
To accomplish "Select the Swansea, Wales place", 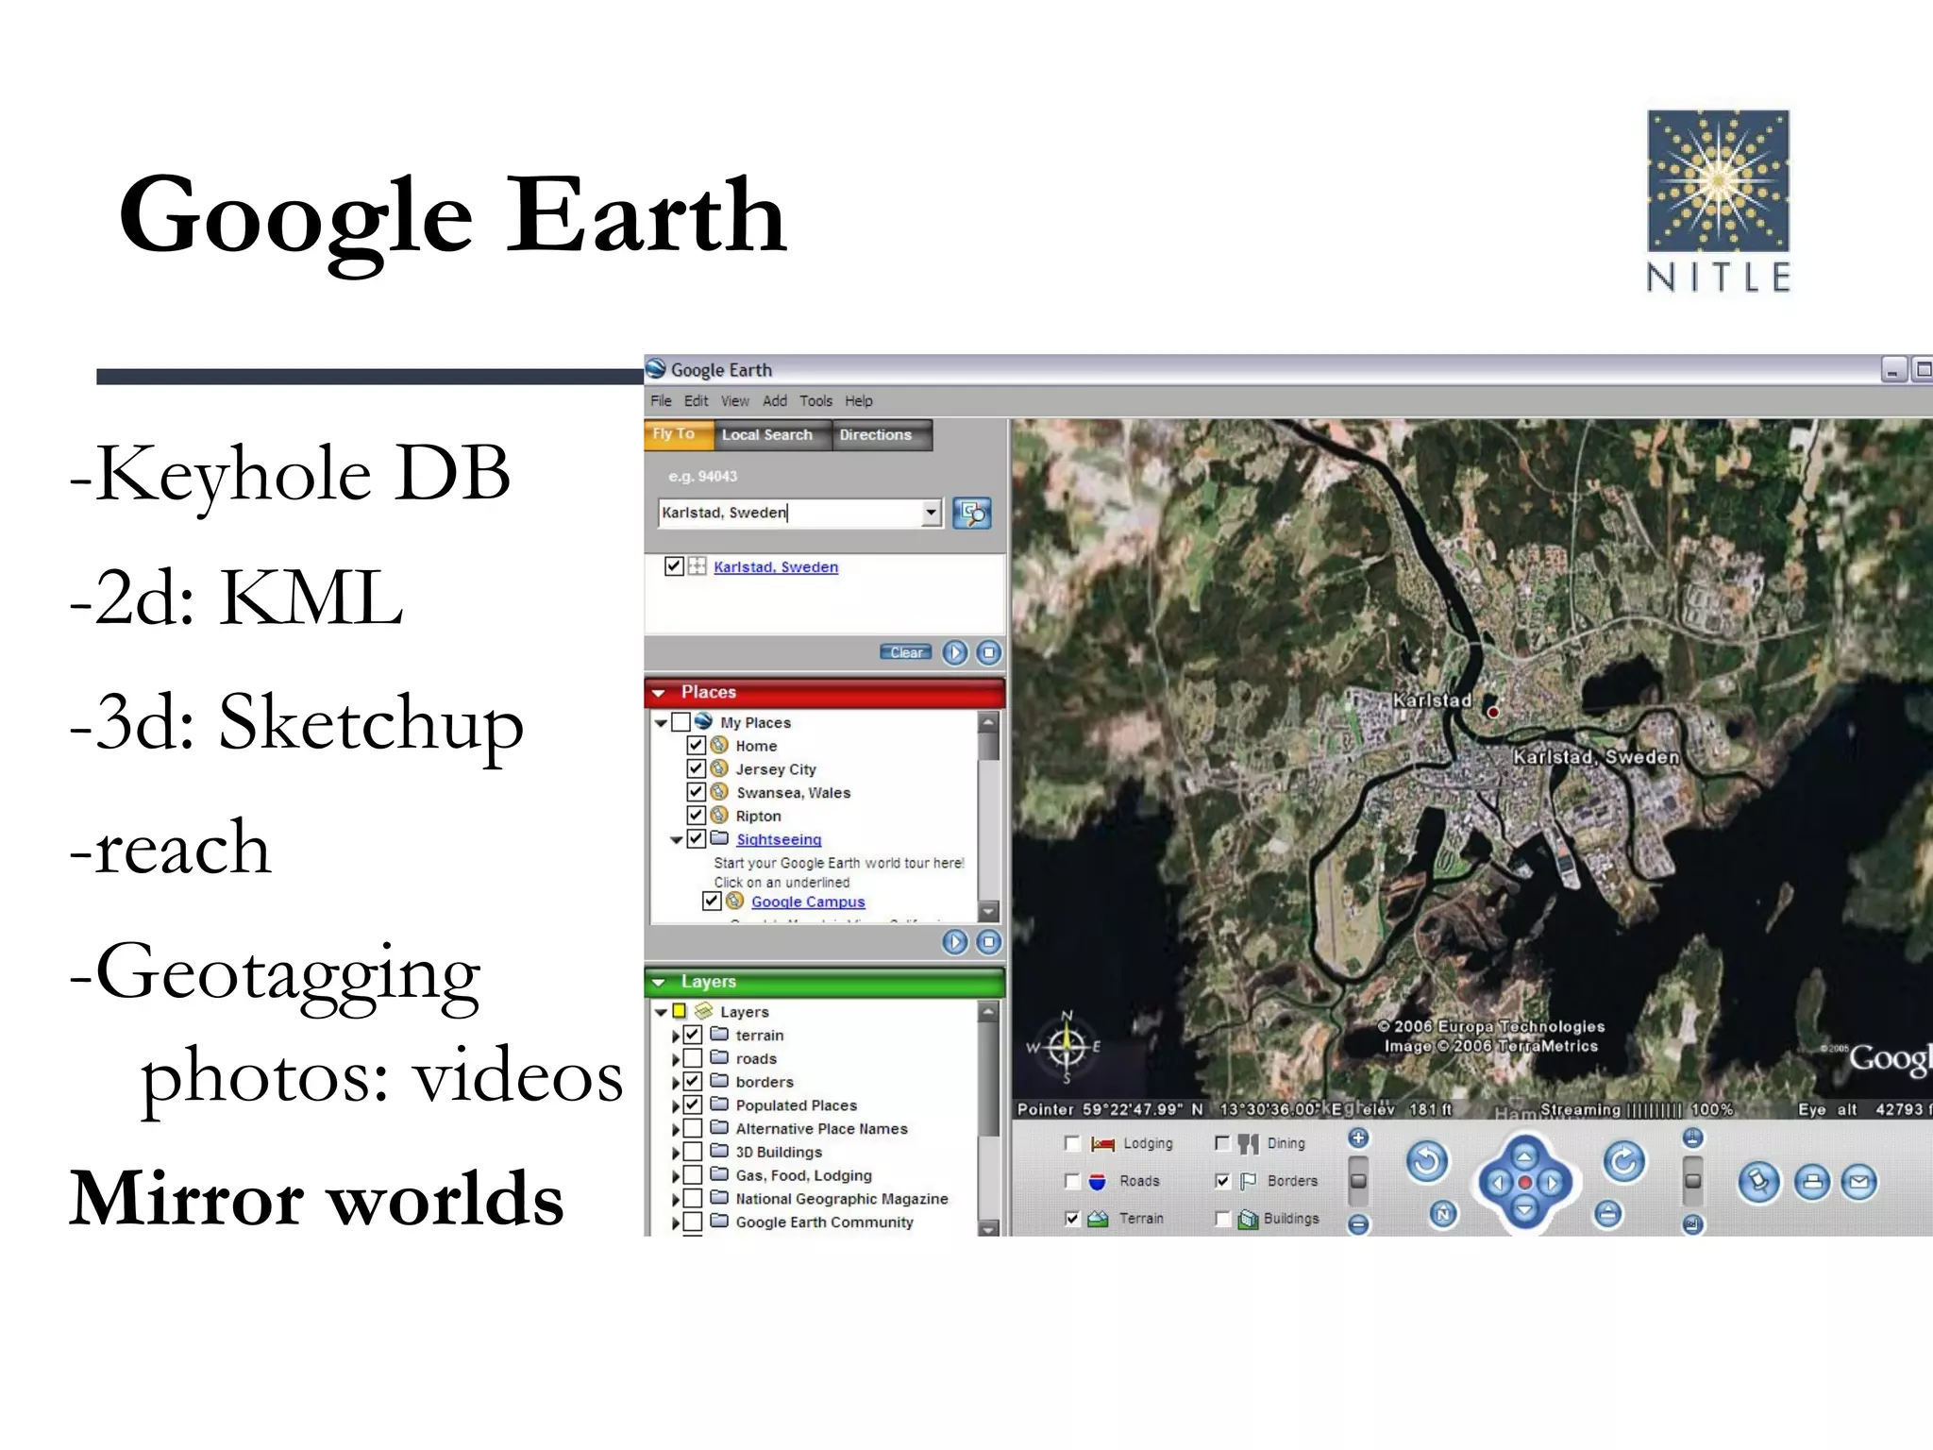I will 793,793.
